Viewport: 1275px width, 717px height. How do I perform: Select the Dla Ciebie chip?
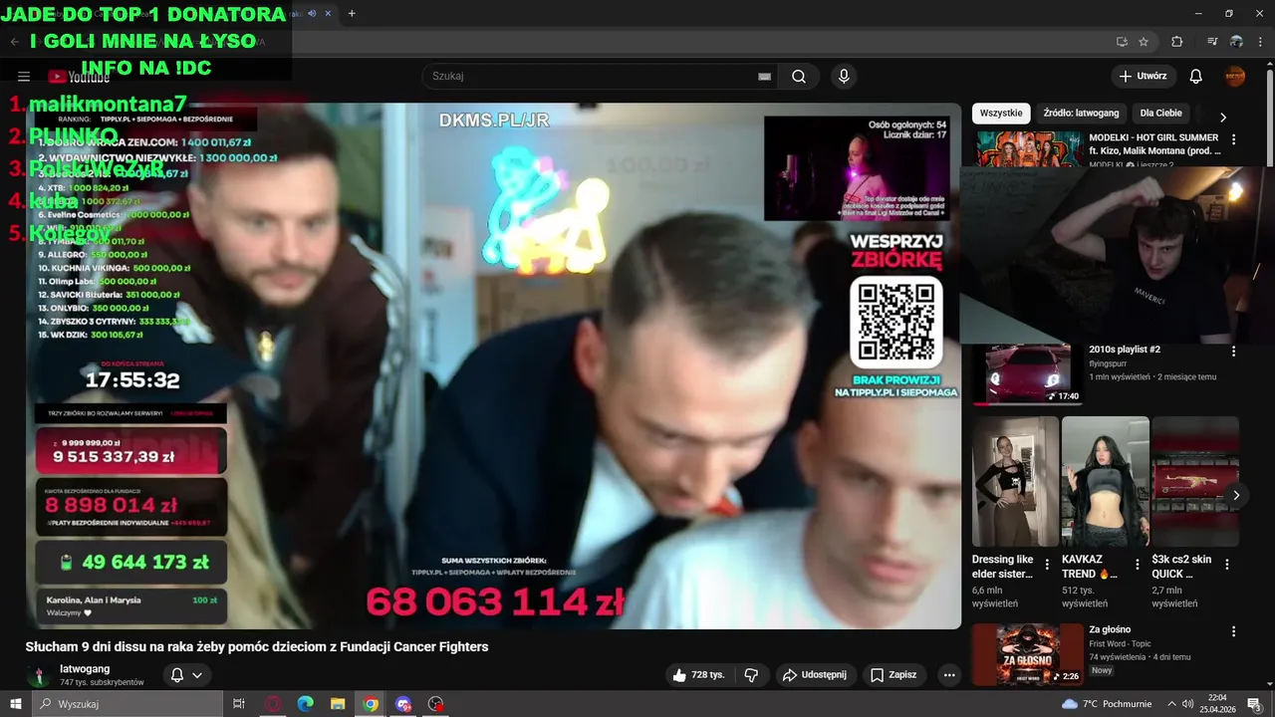(1161, 114)
